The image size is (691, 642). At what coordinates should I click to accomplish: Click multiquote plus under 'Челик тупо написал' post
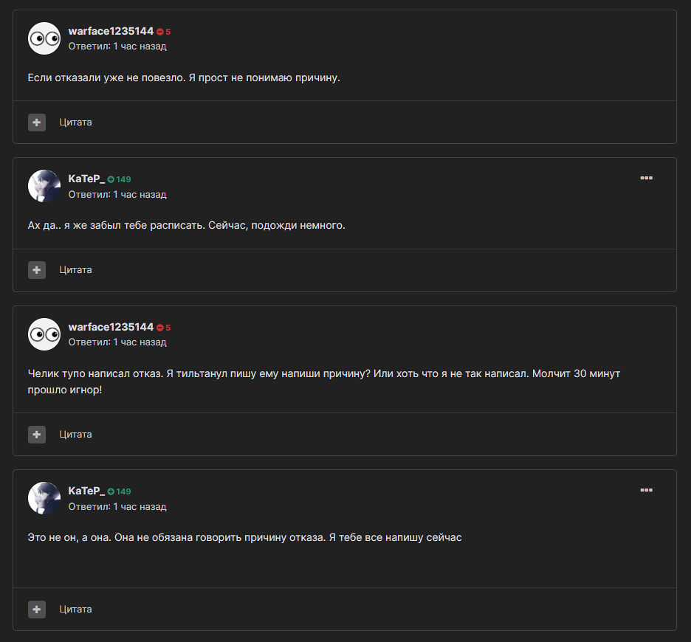pos(37,435)
